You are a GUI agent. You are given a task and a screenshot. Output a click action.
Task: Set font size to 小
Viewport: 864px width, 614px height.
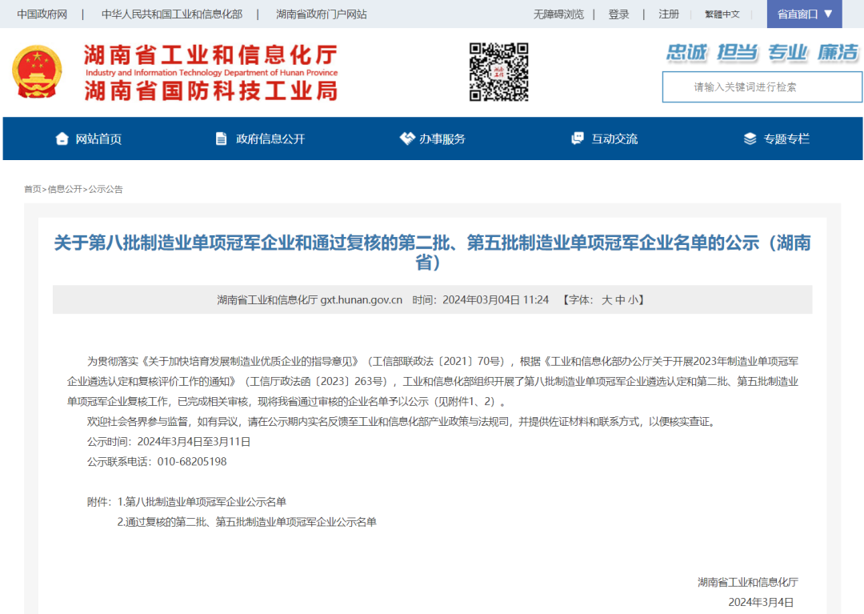click(x=632, y=300)
